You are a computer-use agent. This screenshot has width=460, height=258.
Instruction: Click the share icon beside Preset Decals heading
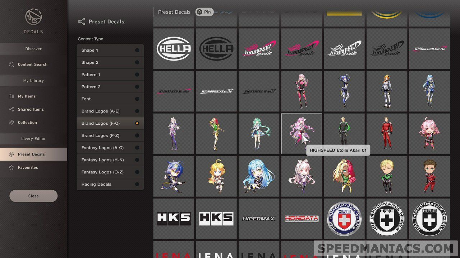[82, 21]
